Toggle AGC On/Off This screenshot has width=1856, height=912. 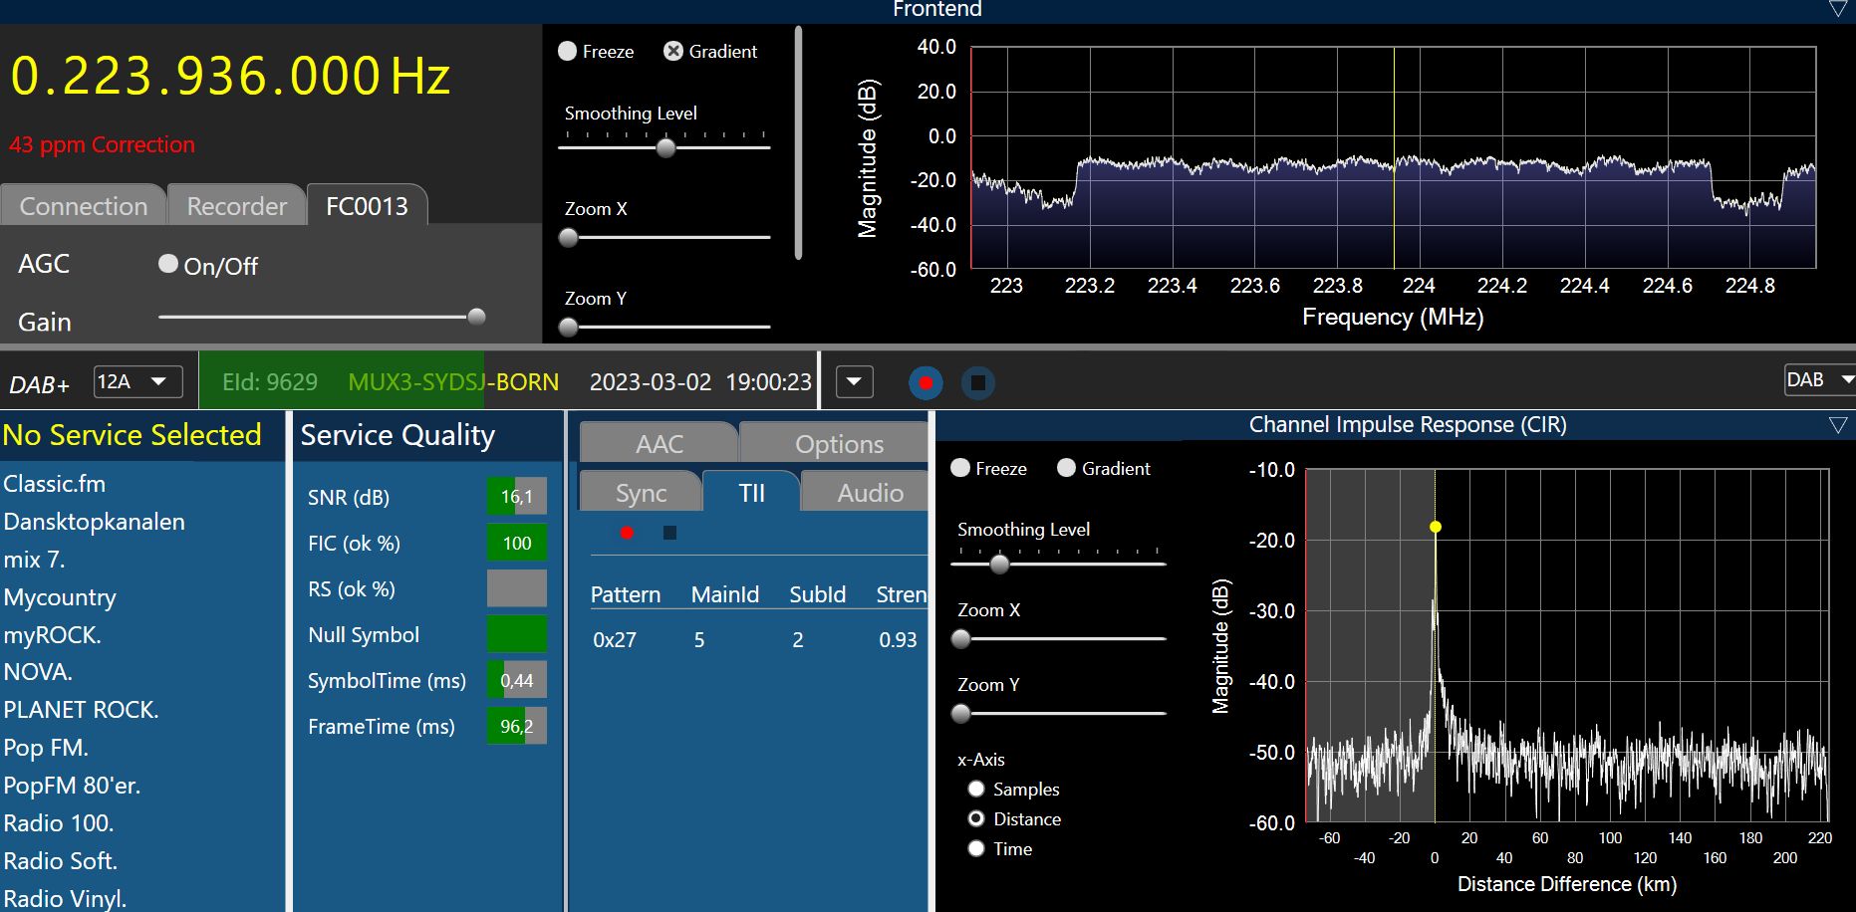[x=168, y=264]
